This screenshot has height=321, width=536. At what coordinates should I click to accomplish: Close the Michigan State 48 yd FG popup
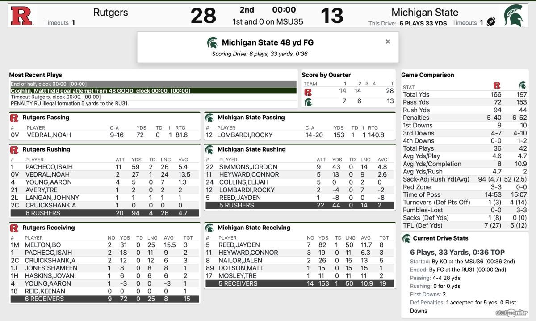coord(388,42)
